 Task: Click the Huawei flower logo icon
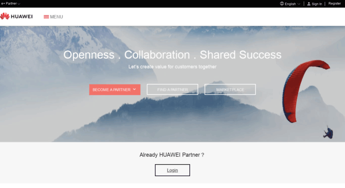point(4,16)
